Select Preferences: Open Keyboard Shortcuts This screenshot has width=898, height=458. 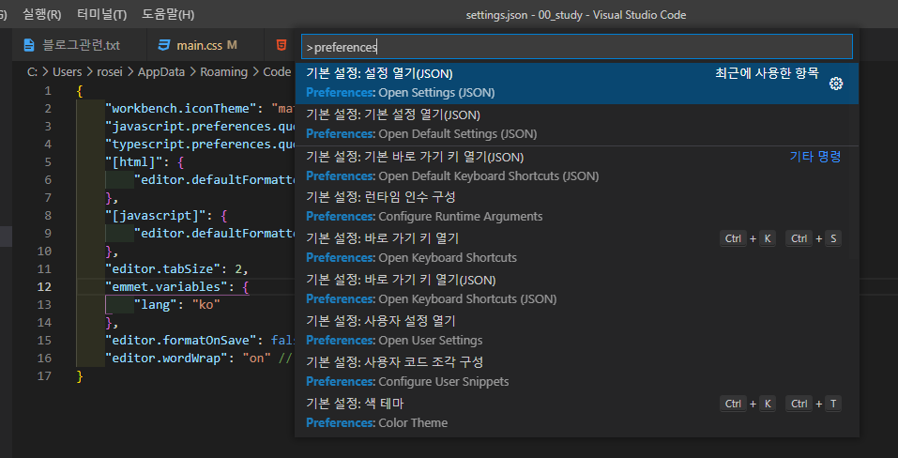tap(577, 248)
